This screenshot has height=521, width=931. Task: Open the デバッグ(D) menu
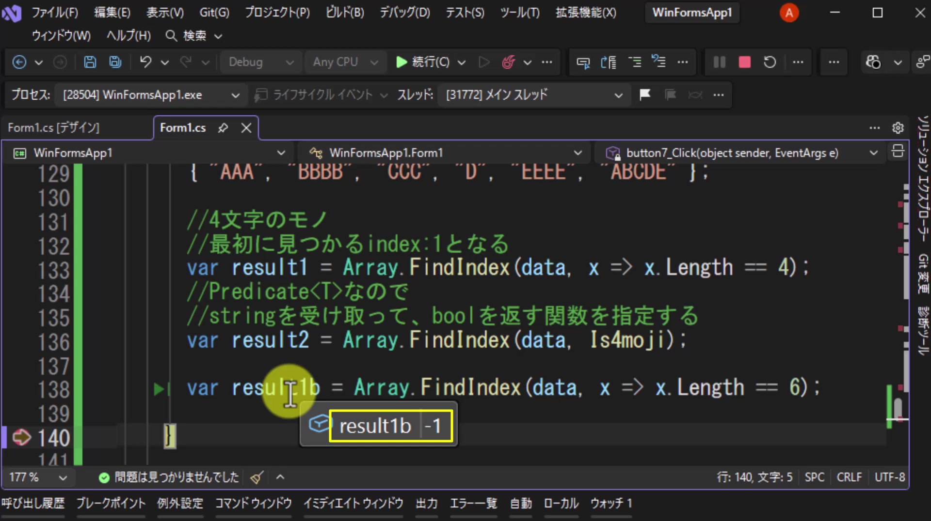pos(405,13)
